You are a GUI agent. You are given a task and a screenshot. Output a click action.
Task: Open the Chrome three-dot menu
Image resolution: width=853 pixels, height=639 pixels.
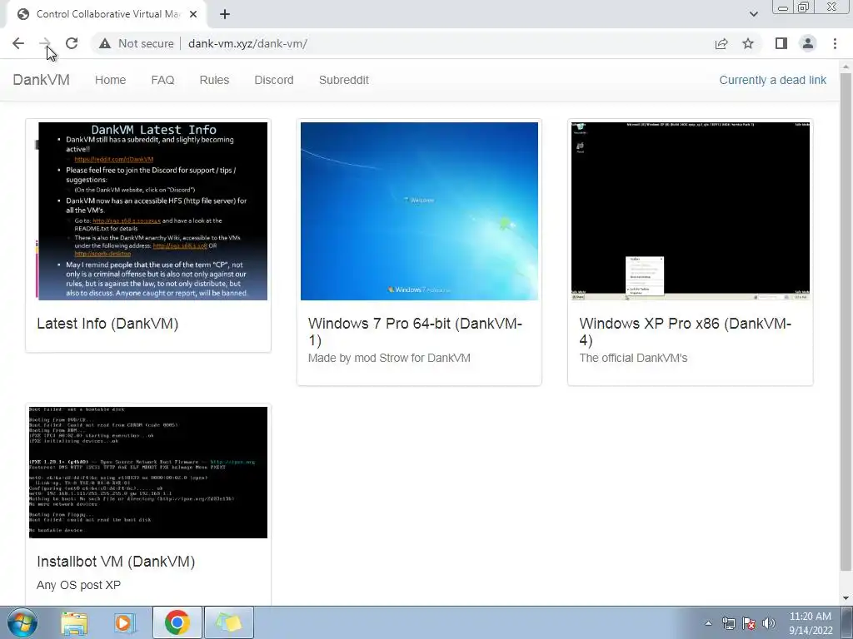click(x=835, y=43)
